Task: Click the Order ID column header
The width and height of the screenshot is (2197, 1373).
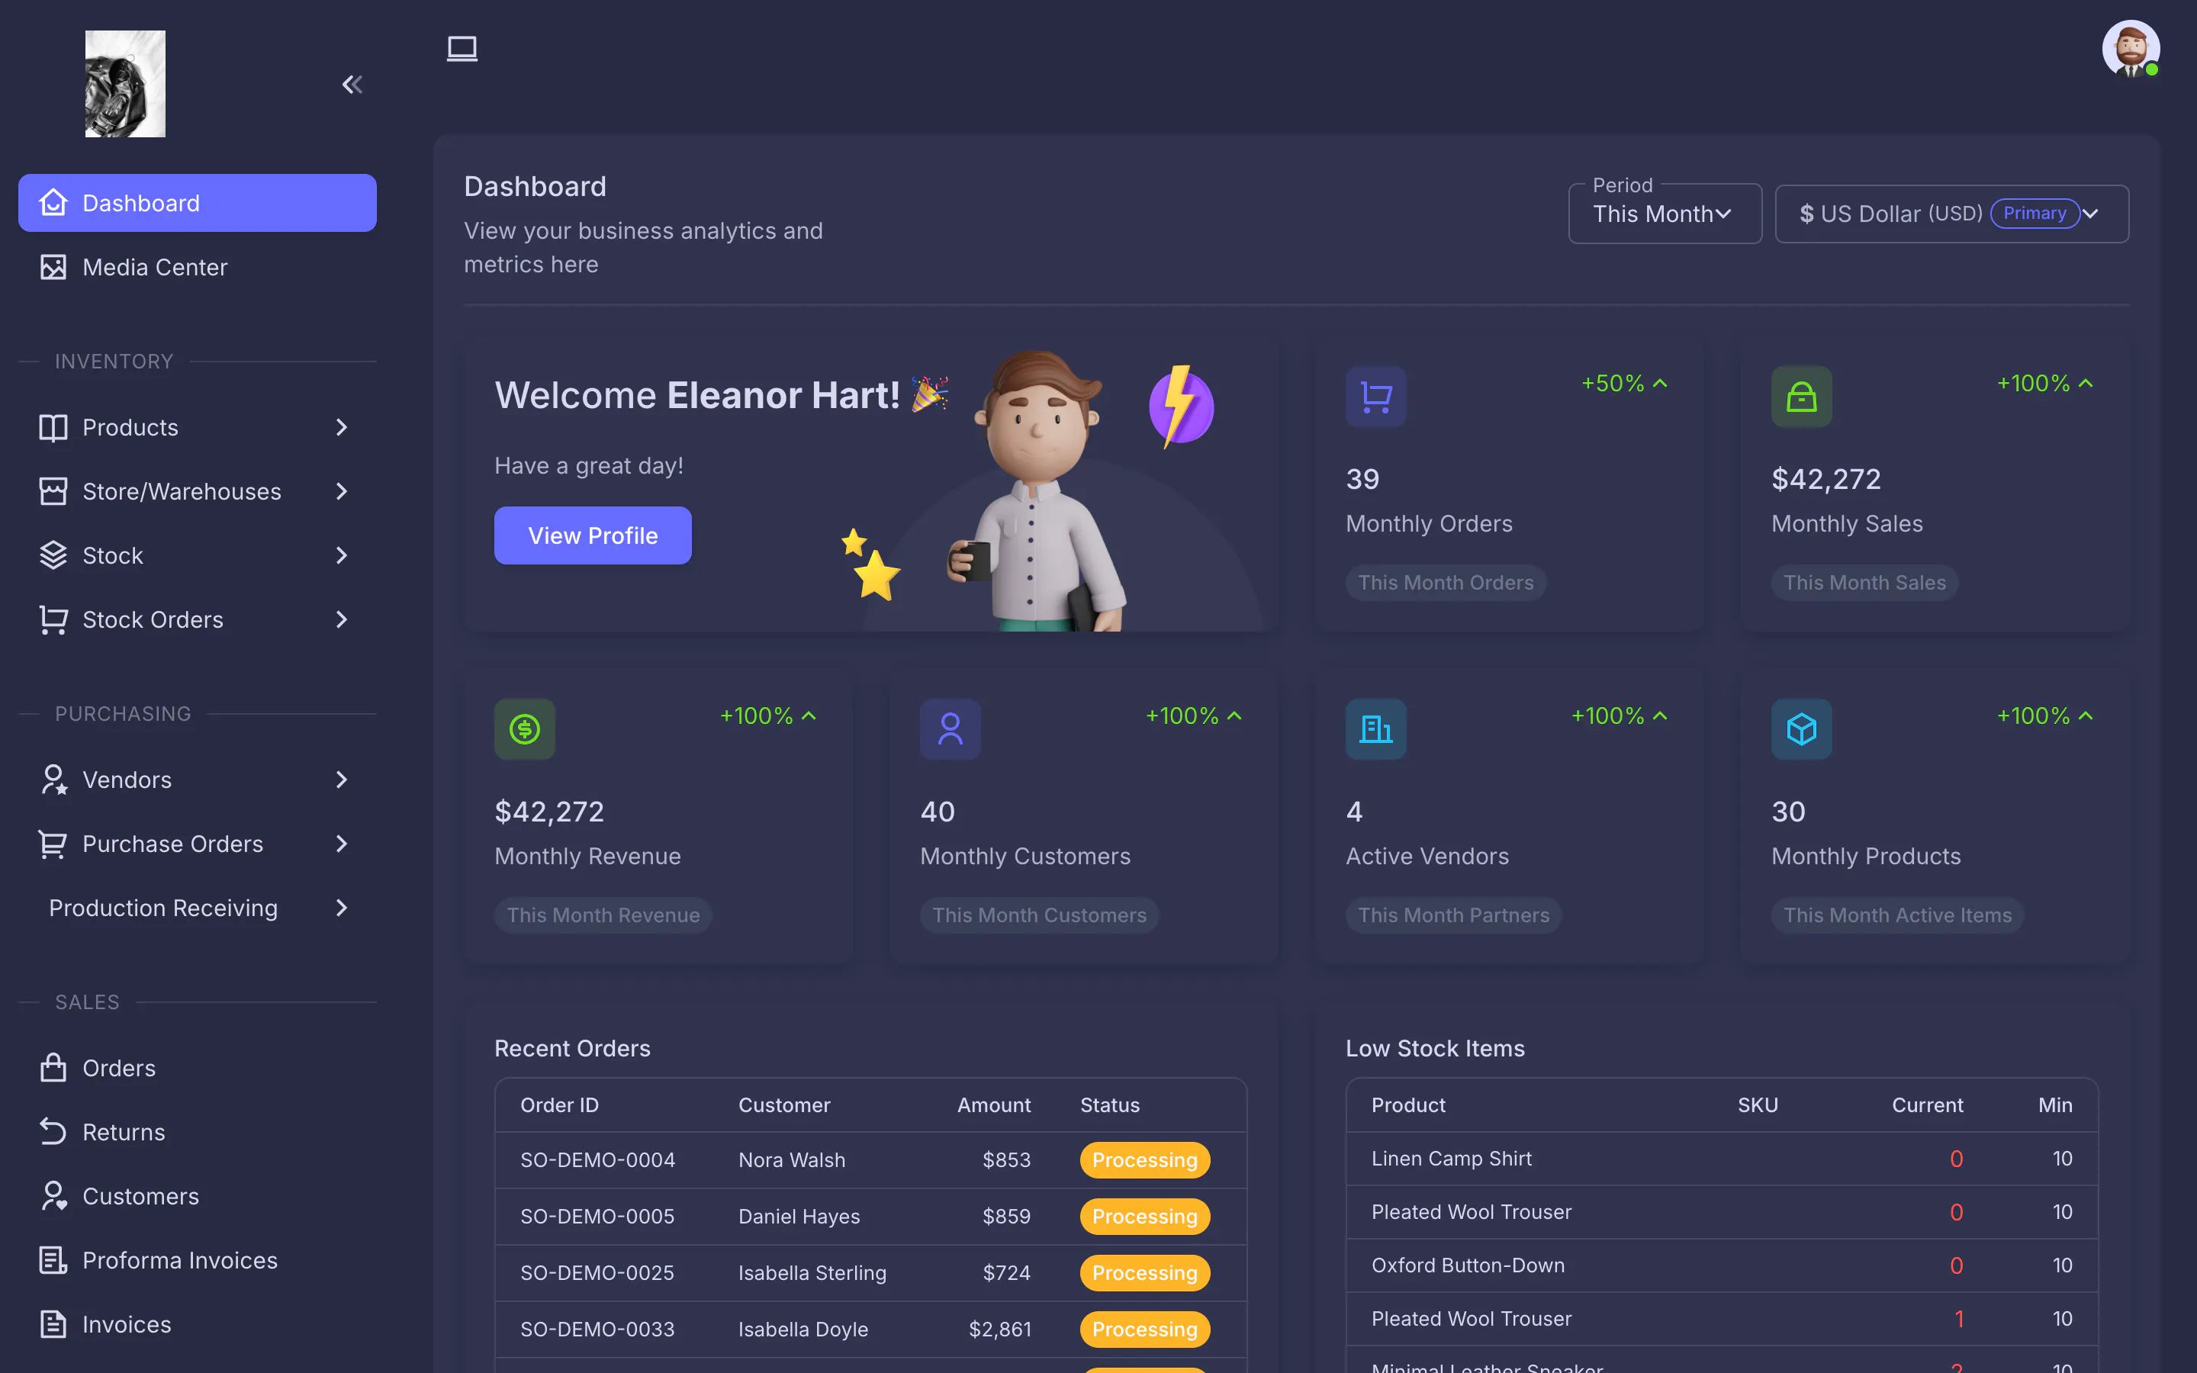Action: coord(559,1105)
